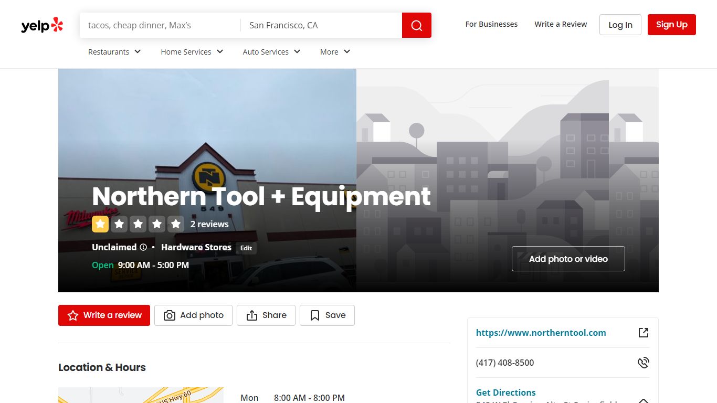Save the business with the bookmark button
The width and height of the screenshot is (717, 403).
tap(327, 315)
